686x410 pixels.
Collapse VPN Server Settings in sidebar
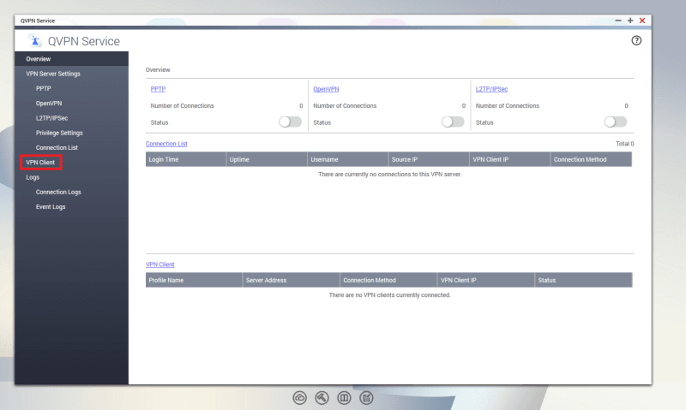(53, 74)
